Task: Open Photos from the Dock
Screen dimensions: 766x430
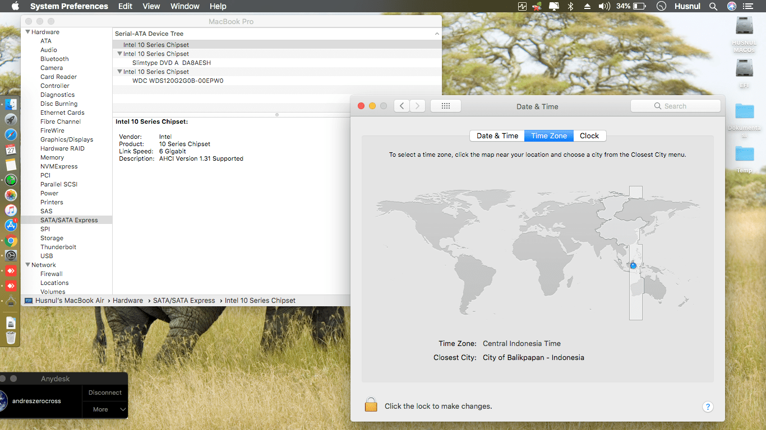Action: (x=11, y=195)
